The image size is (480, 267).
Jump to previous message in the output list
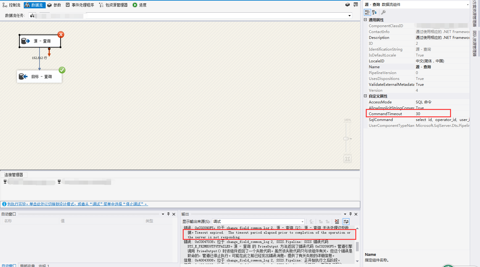pyautogui.click(x=320, y=221)
